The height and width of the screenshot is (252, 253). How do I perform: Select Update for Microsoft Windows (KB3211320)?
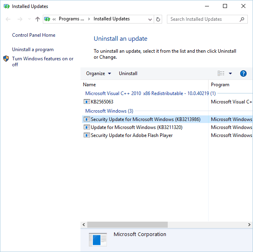point(137,127)
